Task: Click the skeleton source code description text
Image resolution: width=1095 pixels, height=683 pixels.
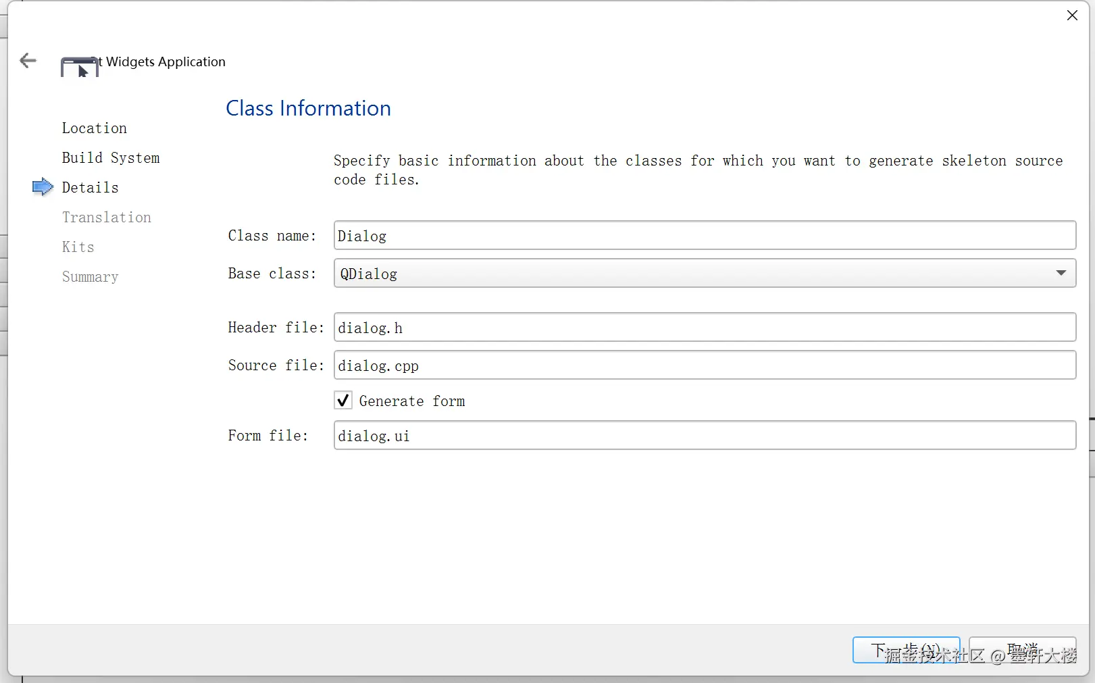Action: 697,170
